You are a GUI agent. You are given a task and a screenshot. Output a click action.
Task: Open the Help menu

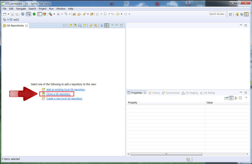coord(71,9)
